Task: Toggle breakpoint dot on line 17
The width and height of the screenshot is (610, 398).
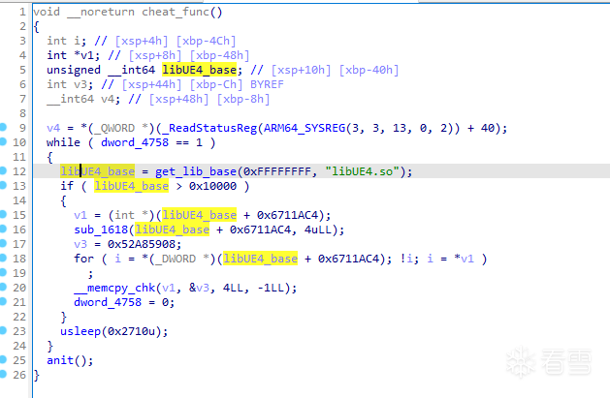Action: tap(3, 243)
